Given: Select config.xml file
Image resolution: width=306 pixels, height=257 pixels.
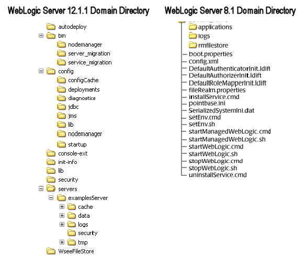Looking at the screenshot, I should (x=203, y=61).
